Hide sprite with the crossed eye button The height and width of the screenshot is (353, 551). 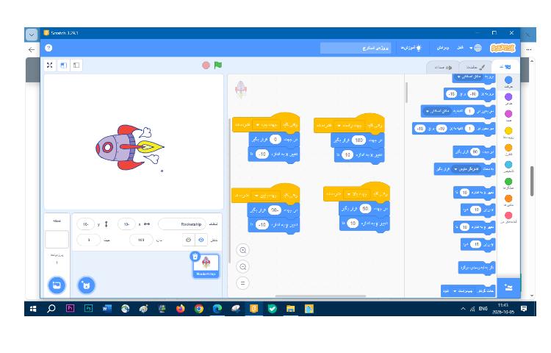[189, 240]
